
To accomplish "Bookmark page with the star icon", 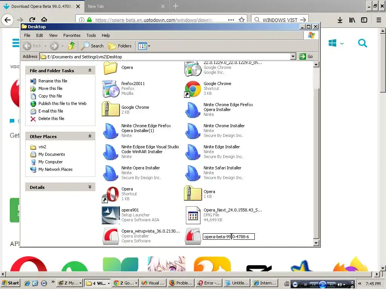I will pos(242,20).
